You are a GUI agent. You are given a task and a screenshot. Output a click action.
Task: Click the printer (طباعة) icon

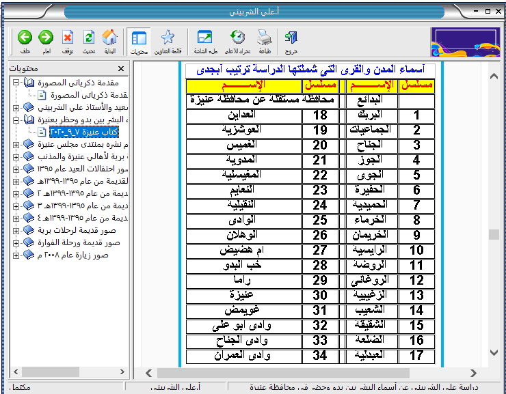[265, 38]
